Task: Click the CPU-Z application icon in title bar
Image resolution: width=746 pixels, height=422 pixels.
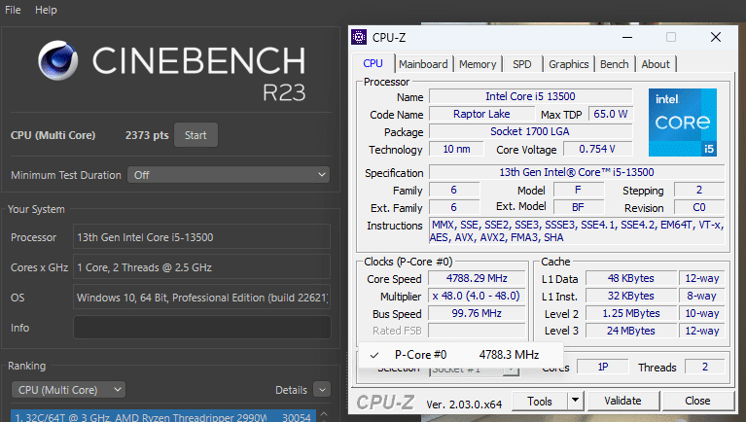Action: (x=359, y=37)
